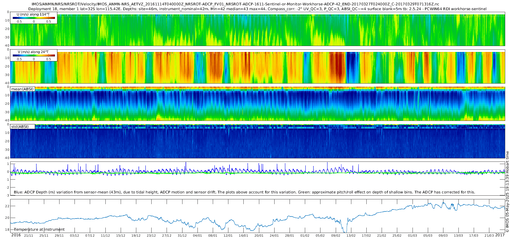Click the V velocity colorbar legend
Screen dimensions: 510x240
point(34,55)
